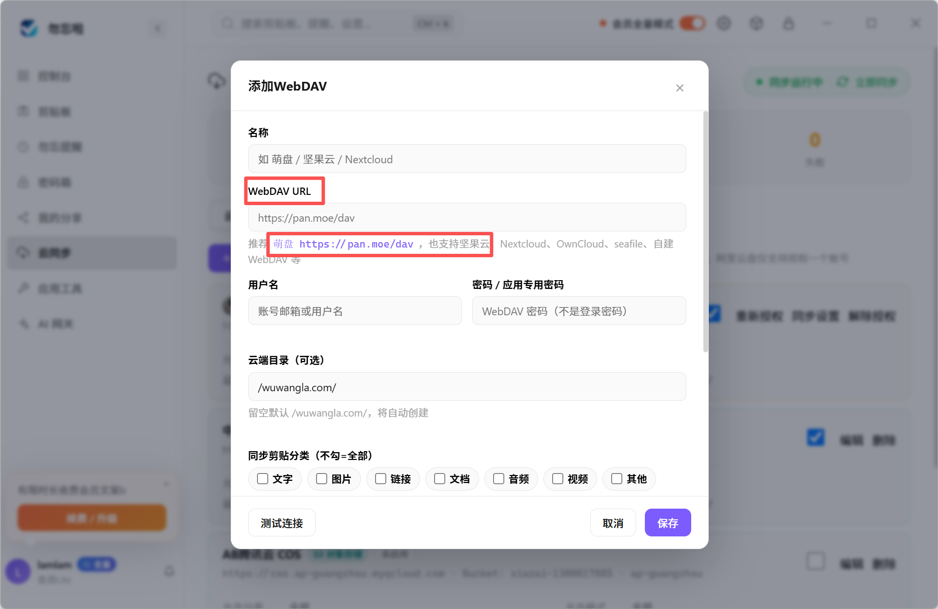Open 勿忘提醒 clock item in sidebar

[x=92, y=147]
